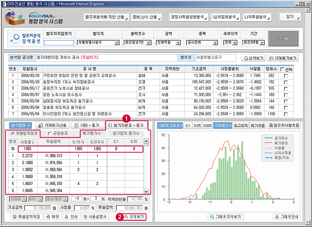Click the window scrollbar up arrow
Viewport: 312px width, 227px height.
point(308,10)
